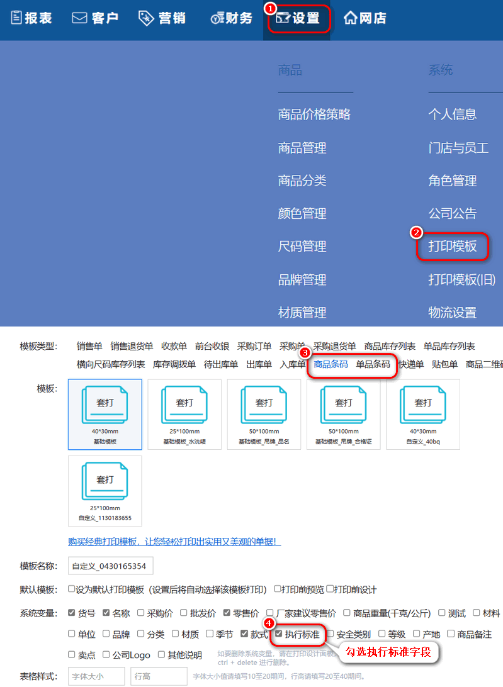Check the 安全类别 variable
Screen dimensions: 503x687
point(331,634)
